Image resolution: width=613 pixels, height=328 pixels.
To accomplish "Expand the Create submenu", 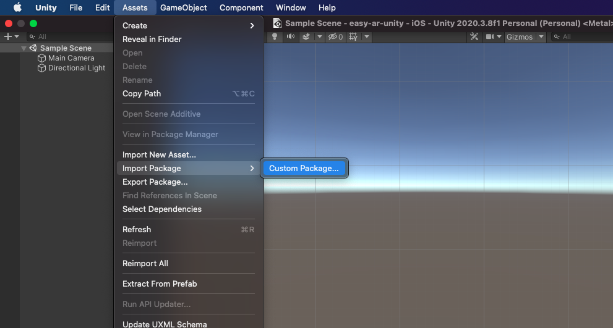I will pyautogui.click(x=189, y=25).
